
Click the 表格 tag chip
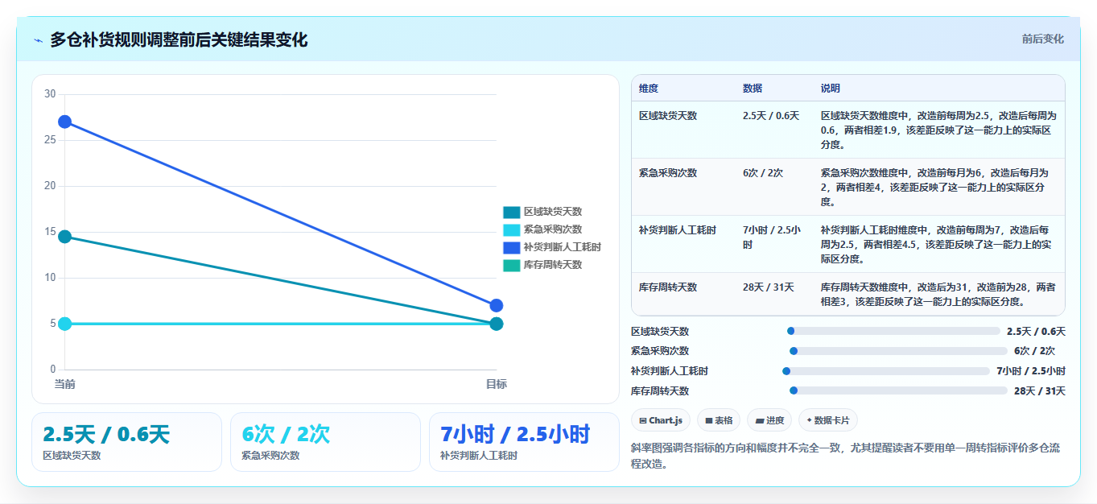point(719,420)
